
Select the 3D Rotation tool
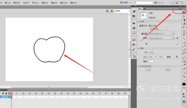coord(184,23)
